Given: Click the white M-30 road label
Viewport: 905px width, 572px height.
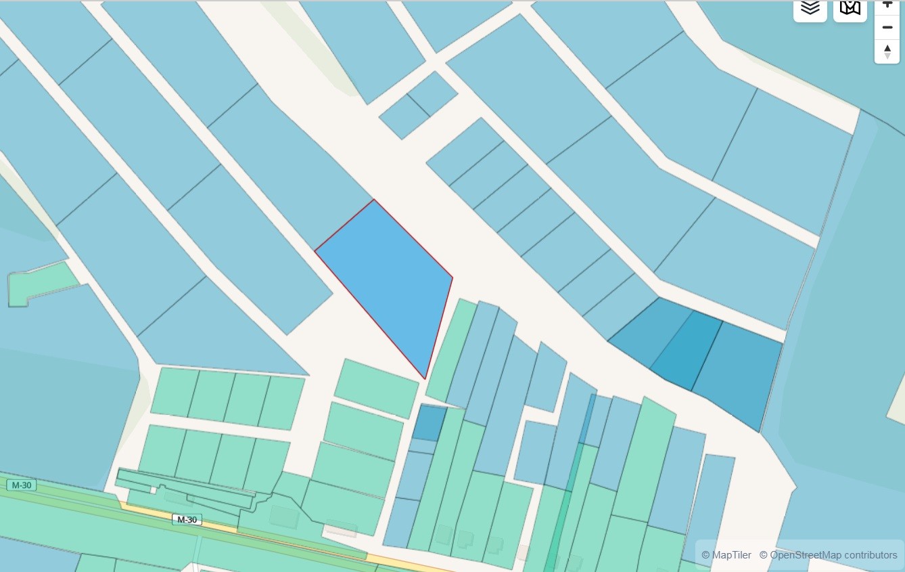Looking at the screenshot, I should 187,520.
